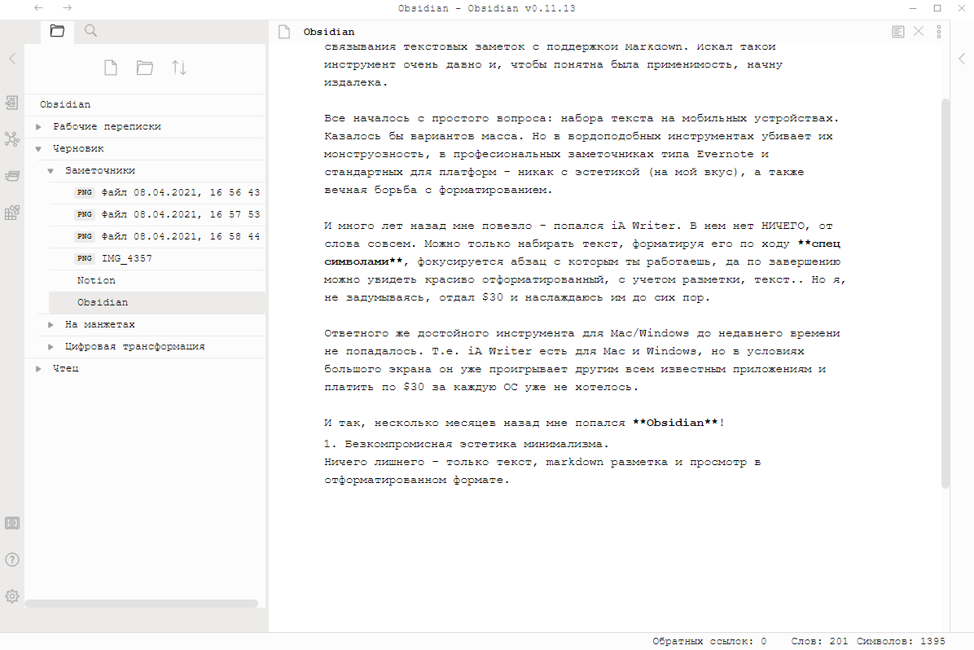Change the file sort order
The width and height of the screenshot is (974, 650).
coord(179,67)
